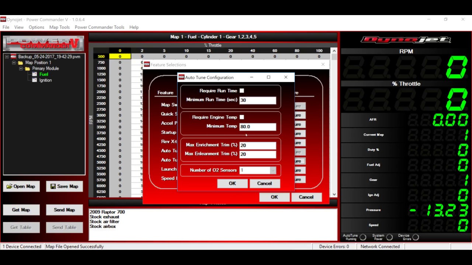This screenshot has height=265, width=472.
Task: Click the Dynojet app icon in title bar
Action: (3, 20)
